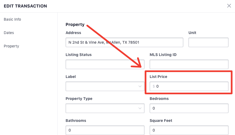Close the Edit Transaction dialog
Viewport: 235px width, 135px height.
pos(229,6)
